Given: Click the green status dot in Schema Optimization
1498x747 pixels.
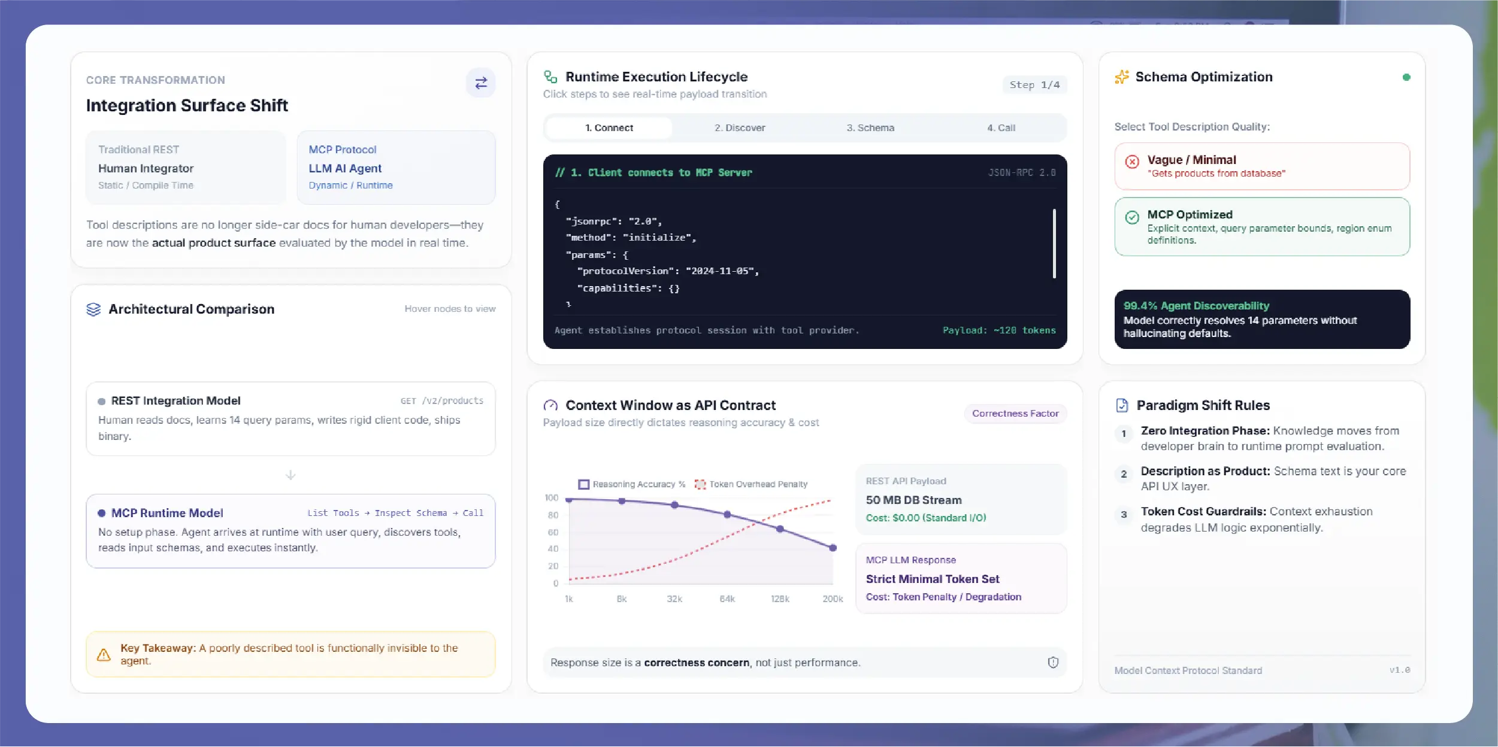Looking at the screenshot, I should 1406,77.
